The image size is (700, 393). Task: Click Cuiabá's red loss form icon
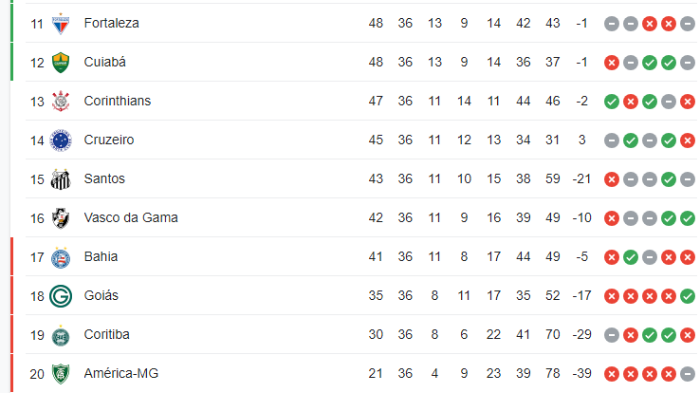click(612, 63)
